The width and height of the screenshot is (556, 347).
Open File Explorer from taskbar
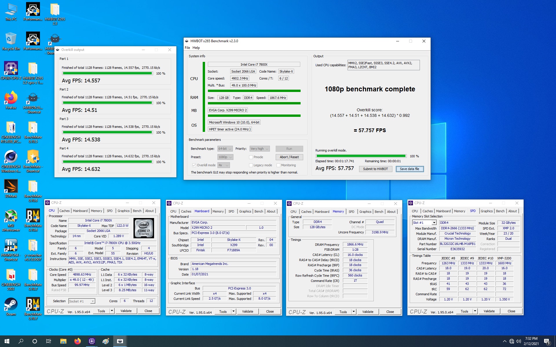pyautogui.click(x=63, y=341)
